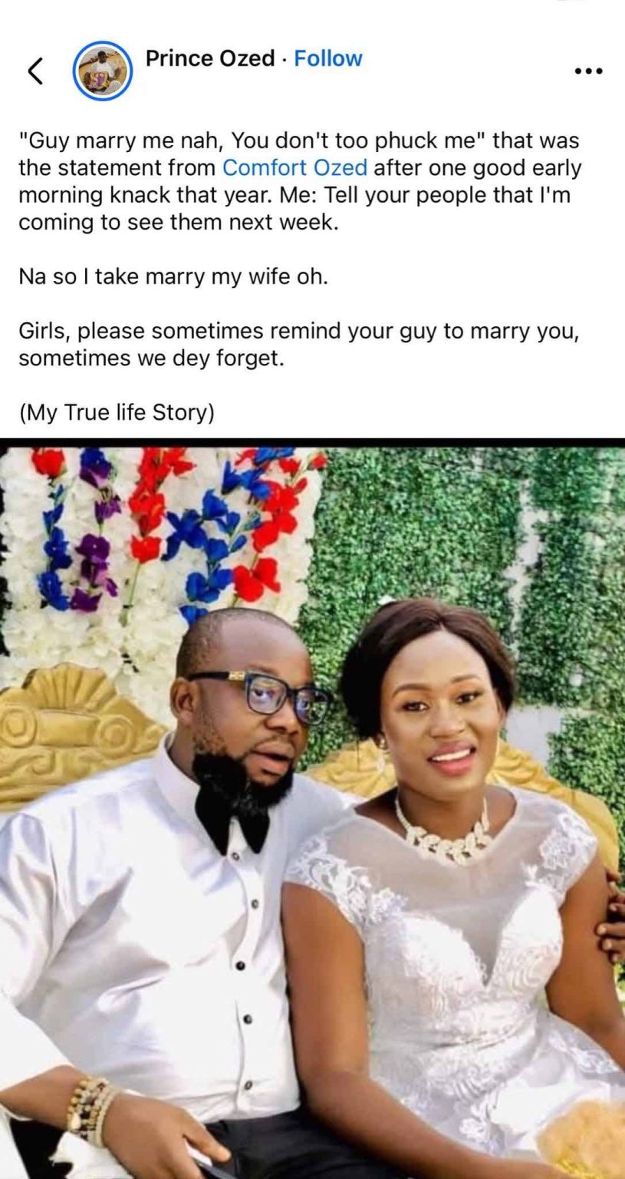
Task: Select the "Guy marry me nah" opening paragraph
Action: (x=300, y=181)
